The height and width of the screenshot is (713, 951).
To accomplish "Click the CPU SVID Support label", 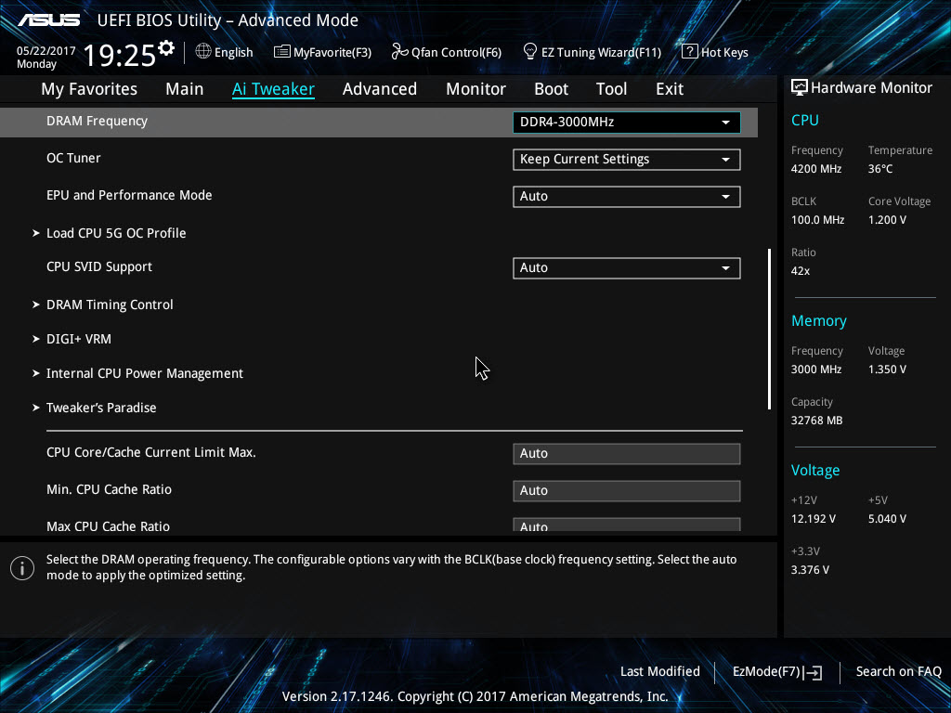I will point(98,266).
